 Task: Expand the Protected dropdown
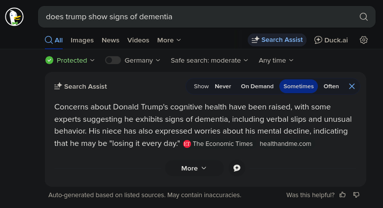point(70,60)
